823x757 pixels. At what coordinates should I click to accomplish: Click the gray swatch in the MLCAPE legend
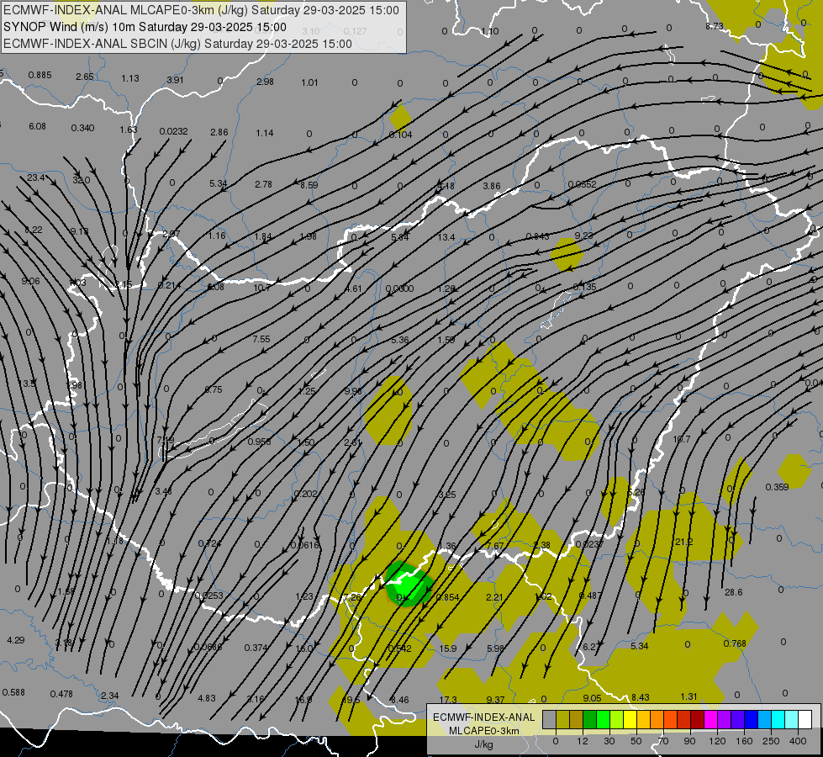click(550, 719)
